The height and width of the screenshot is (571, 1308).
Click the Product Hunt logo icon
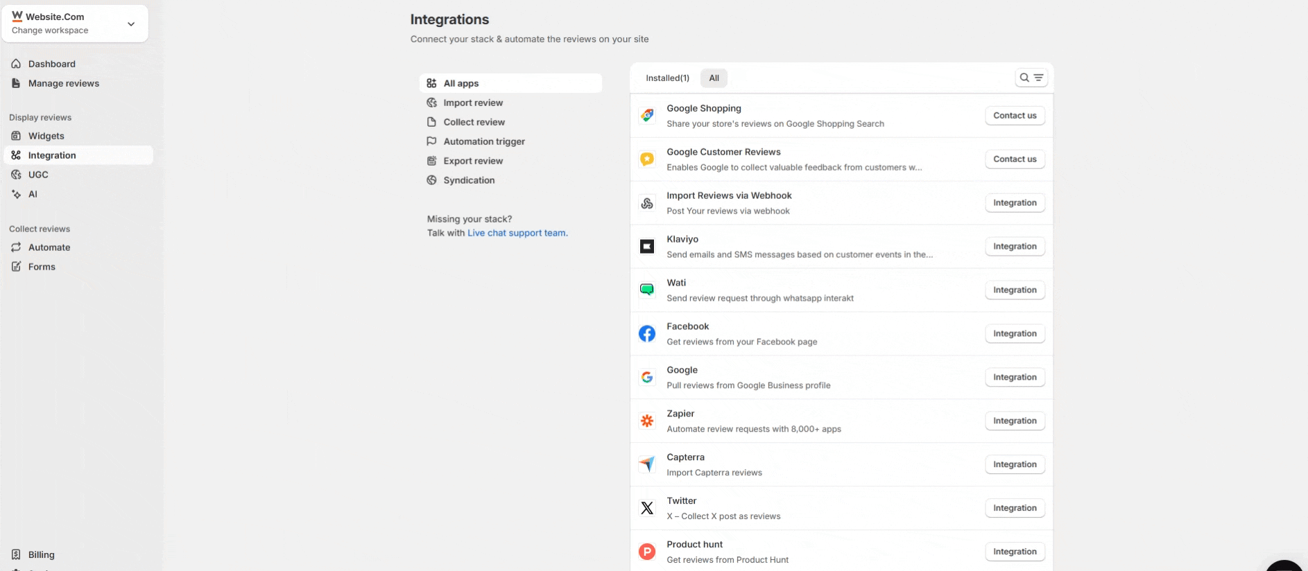point(647,552)
